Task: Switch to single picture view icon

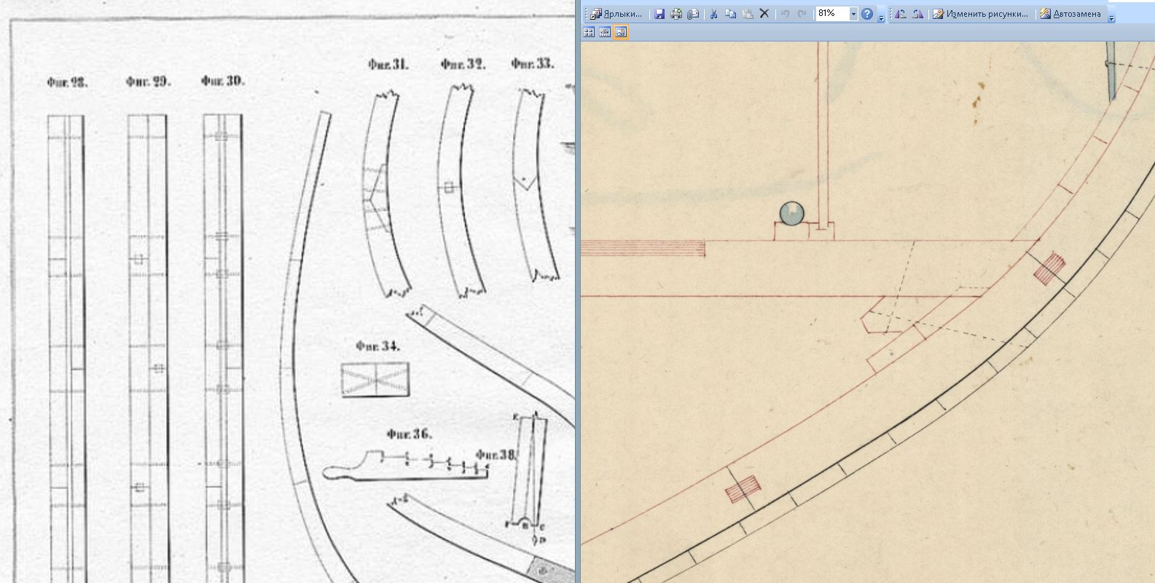Action: (x=621, y=32)
